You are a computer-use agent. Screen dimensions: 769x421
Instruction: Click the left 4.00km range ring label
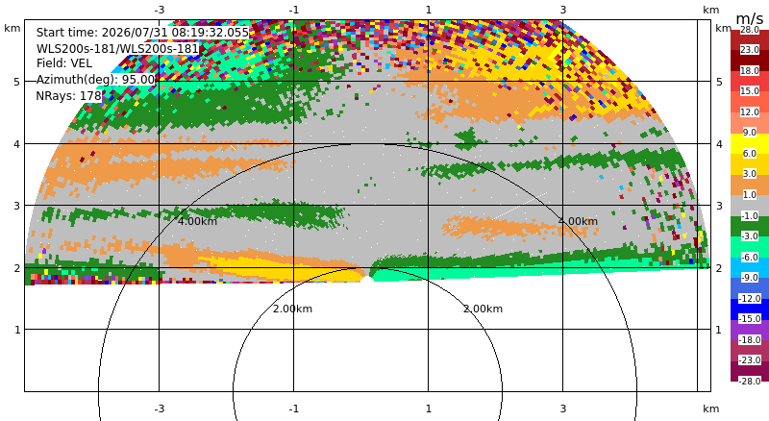coord(197,221)
